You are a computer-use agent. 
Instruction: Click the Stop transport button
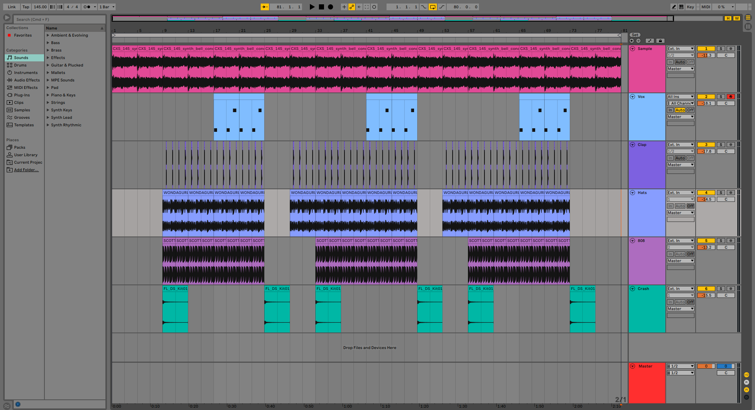321,7
